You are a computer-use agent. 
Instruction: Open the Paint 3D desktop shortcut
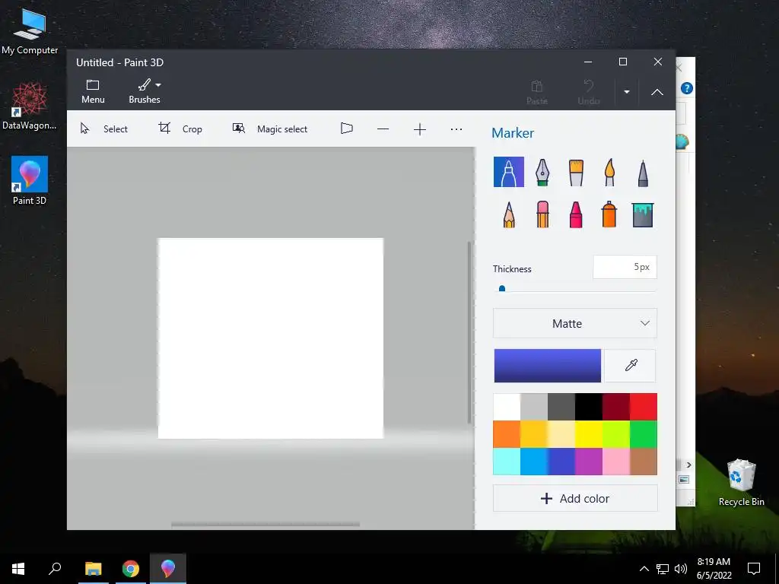click(30, 181)
